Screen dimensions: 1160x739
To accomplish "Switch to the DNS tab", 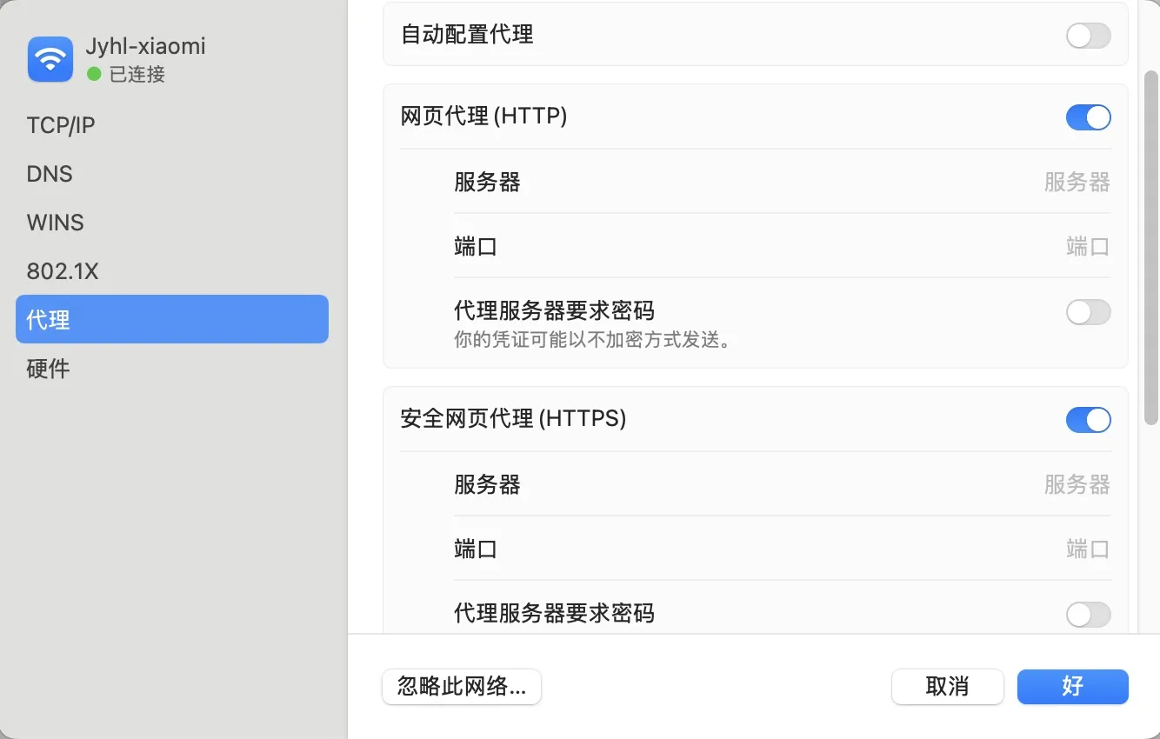I will coord(49,173).
